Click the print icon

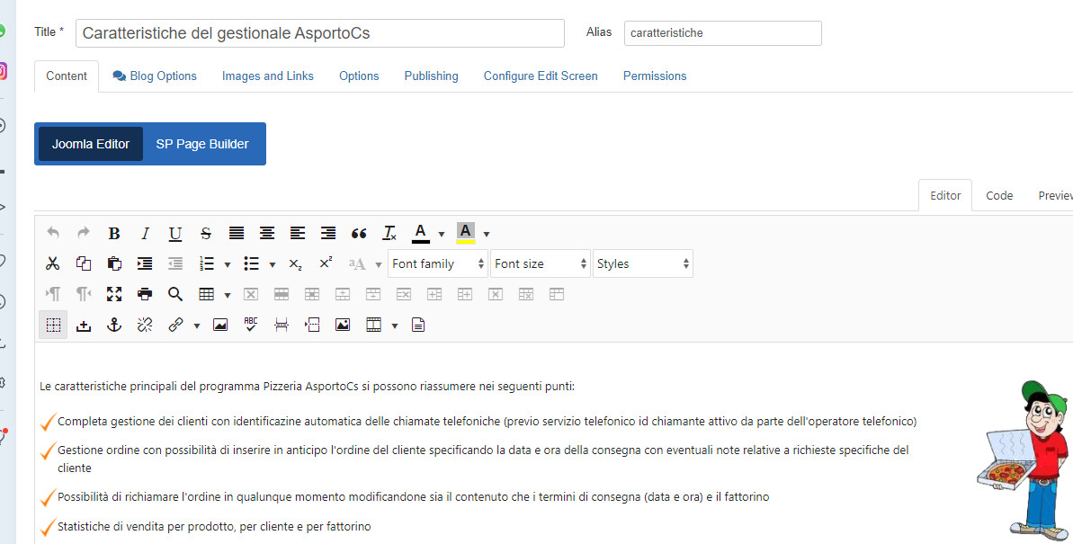145,294
